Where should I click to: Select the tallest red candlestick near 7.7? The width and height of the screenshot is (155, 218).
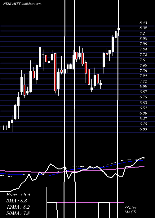tap(55, 72)
